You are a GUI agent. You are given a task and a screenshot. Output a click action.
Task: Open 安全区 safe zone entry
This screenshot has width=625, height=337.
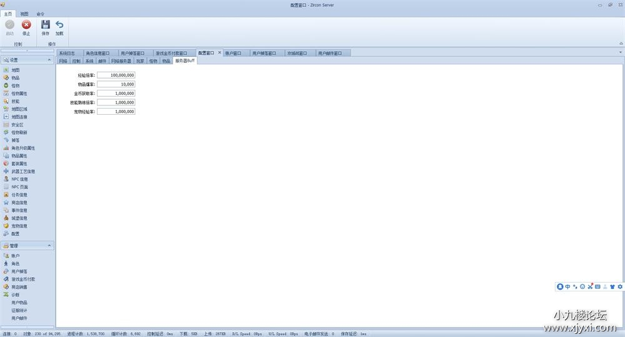(x=17, y=125)
